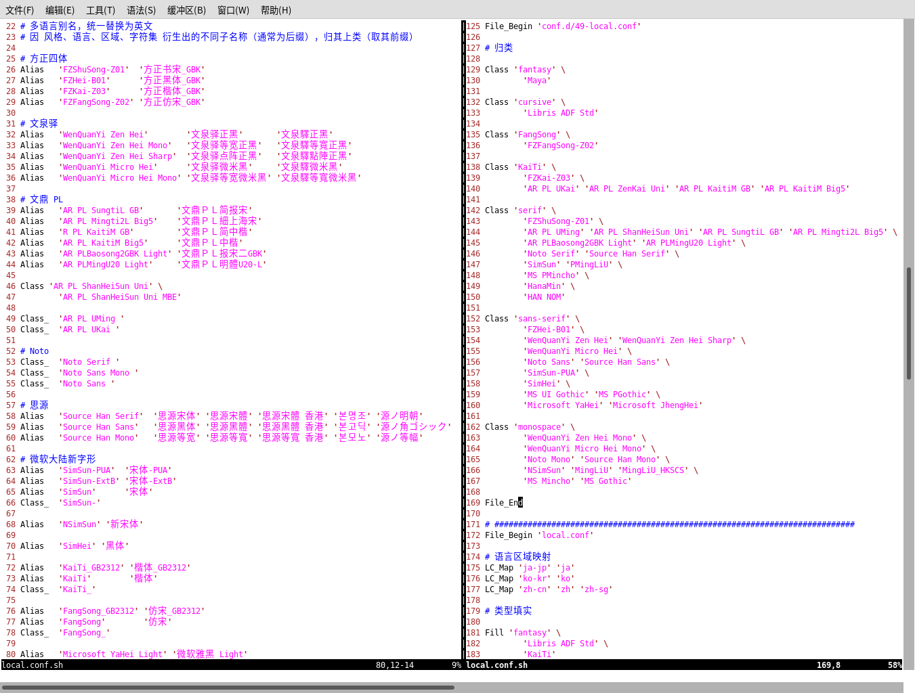Image resolution: width=915 pixels, height=693 pixels.
Task: Open the 工具(T) menu
Action: 101,10
